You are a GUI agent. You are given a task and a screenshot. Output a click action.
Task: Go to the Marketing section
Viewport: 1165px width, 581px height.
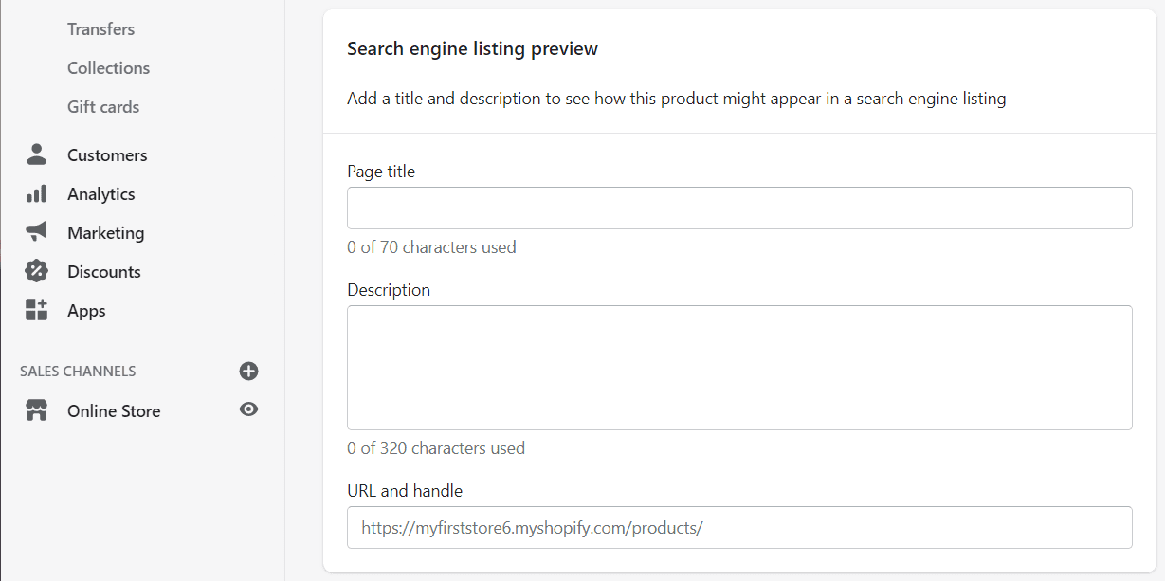pos(106,232)
